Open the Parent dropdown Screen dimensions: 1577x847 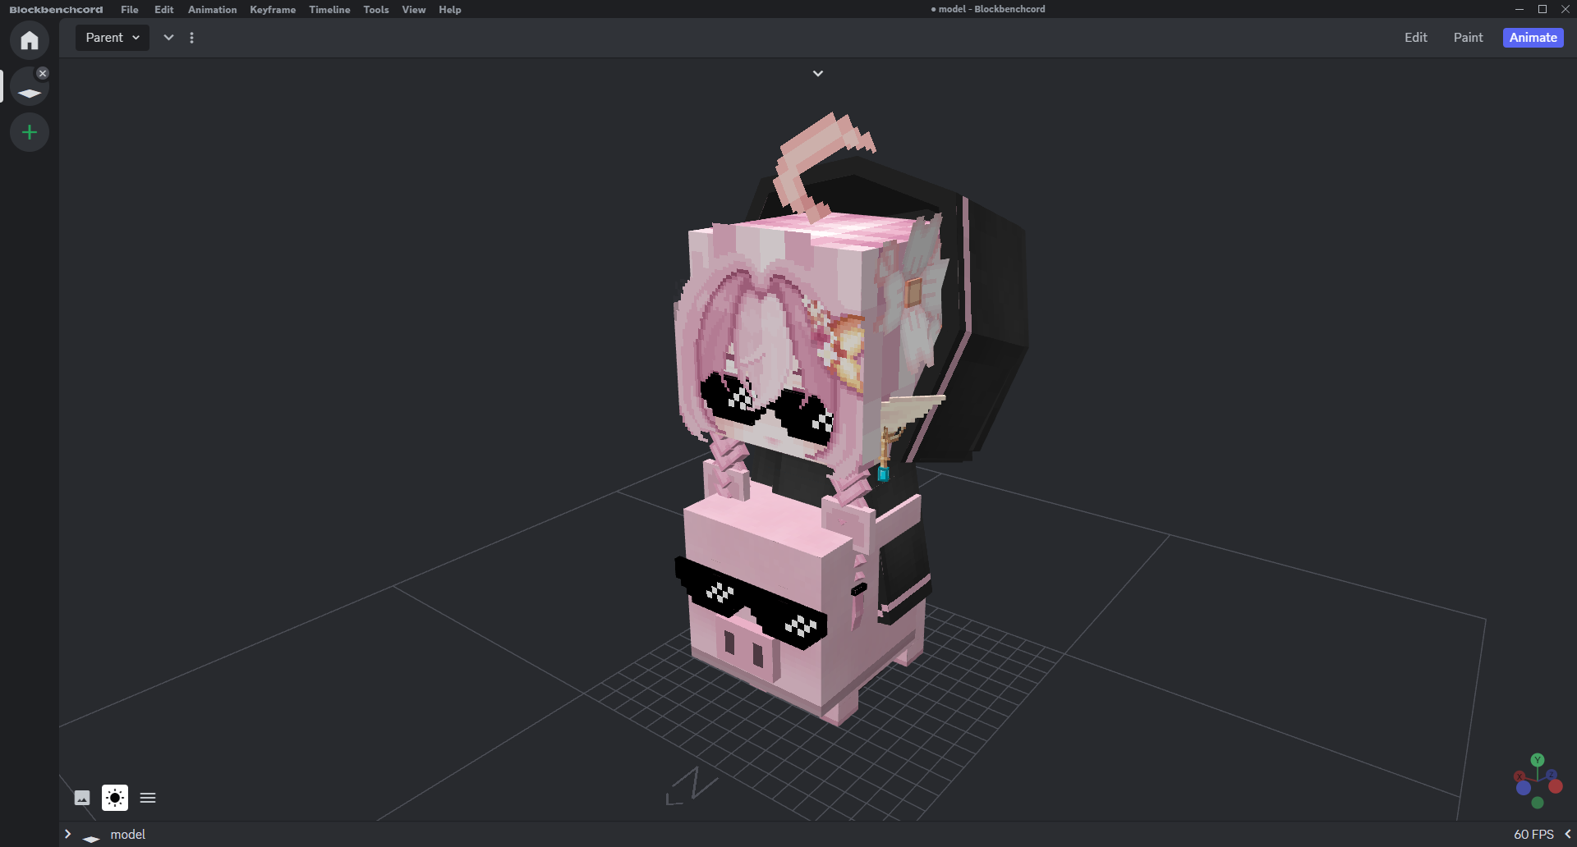113,38
